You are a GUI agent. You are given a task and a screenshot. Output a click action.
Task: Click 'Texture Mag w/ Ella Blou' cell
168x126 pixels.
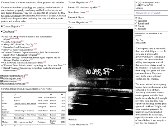pyautogui.click(x=24, y=111)
